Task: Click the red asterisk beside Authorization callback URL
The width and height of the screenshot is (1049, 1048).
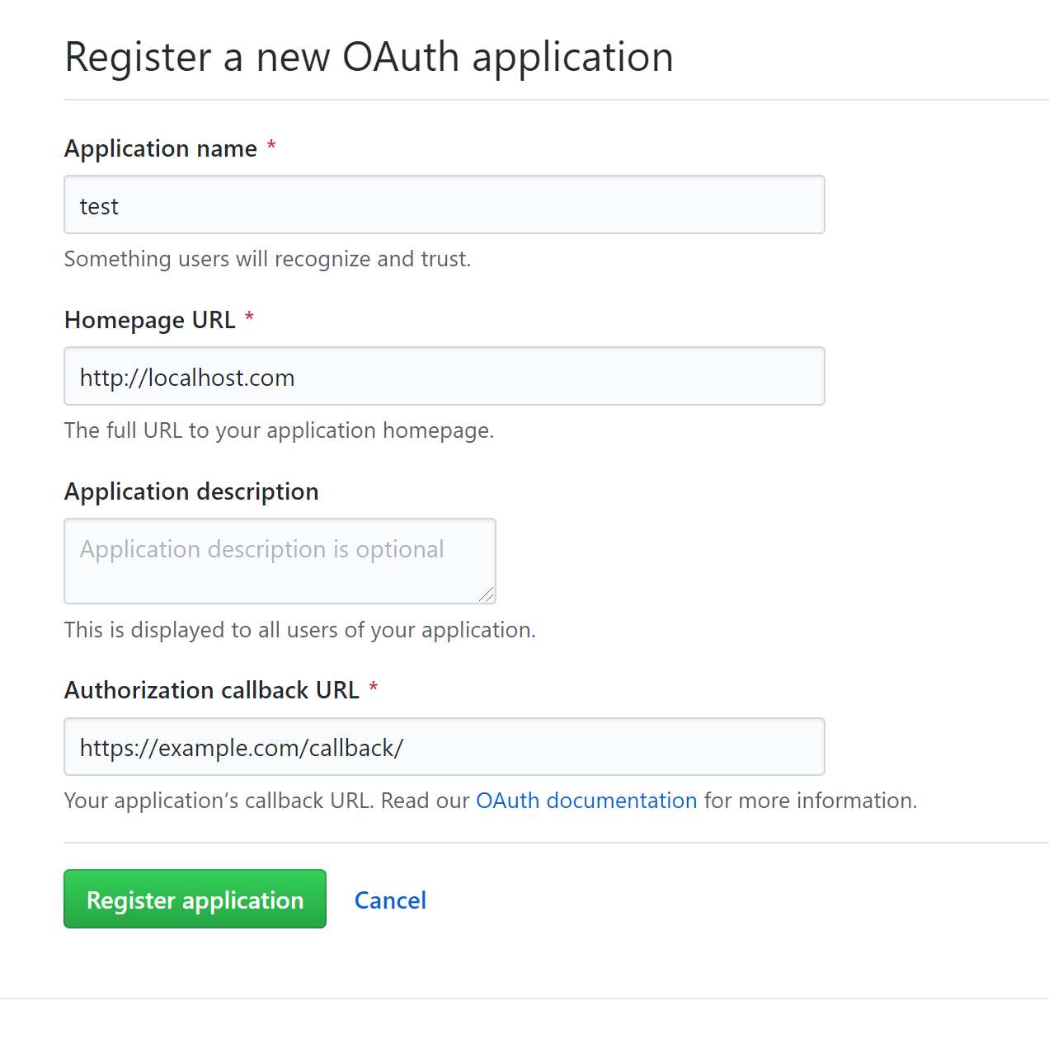Action: (x=374, y=687)
